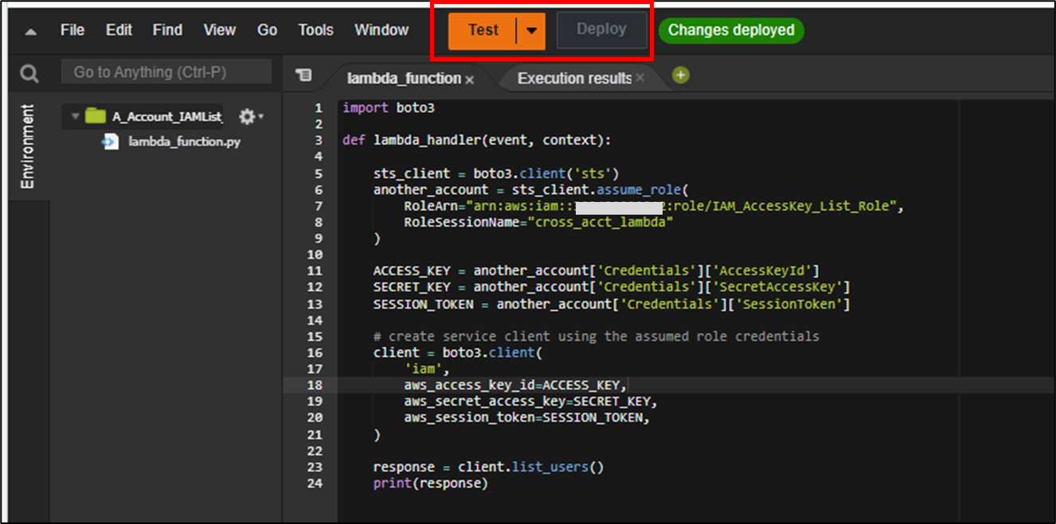
Task: Click the 'import boto3' line
Action: coord(389,107)
